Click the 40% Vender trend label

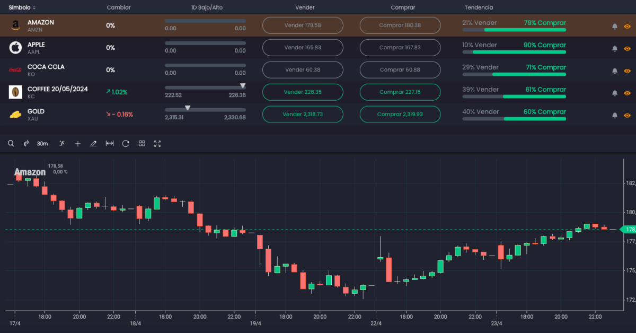(481, 112)
